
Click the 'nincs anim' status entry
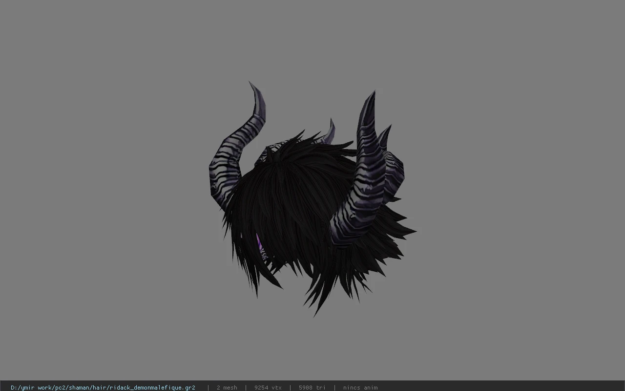360,388
